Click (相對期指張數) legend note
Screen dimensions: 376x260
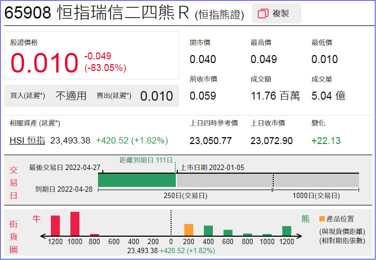[x=342, y=240]
